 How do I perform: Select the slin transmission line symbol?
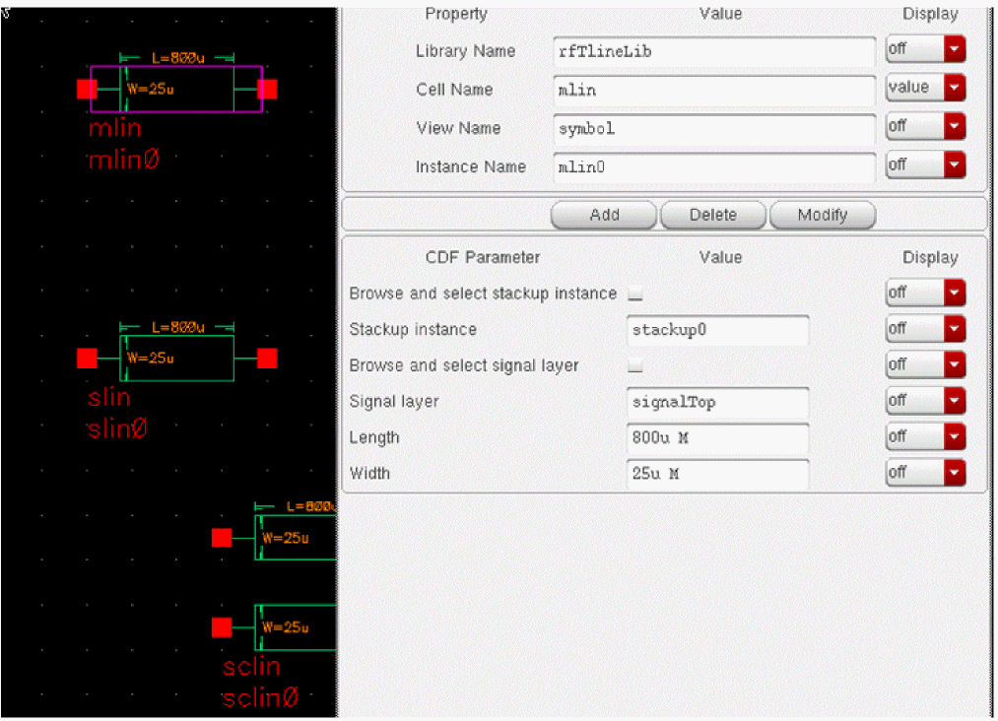(176, 359)
